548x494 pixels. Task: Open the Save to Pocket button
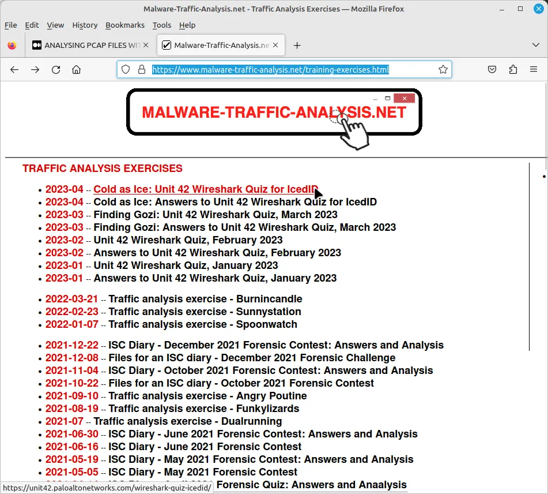[x=492, y=70]
